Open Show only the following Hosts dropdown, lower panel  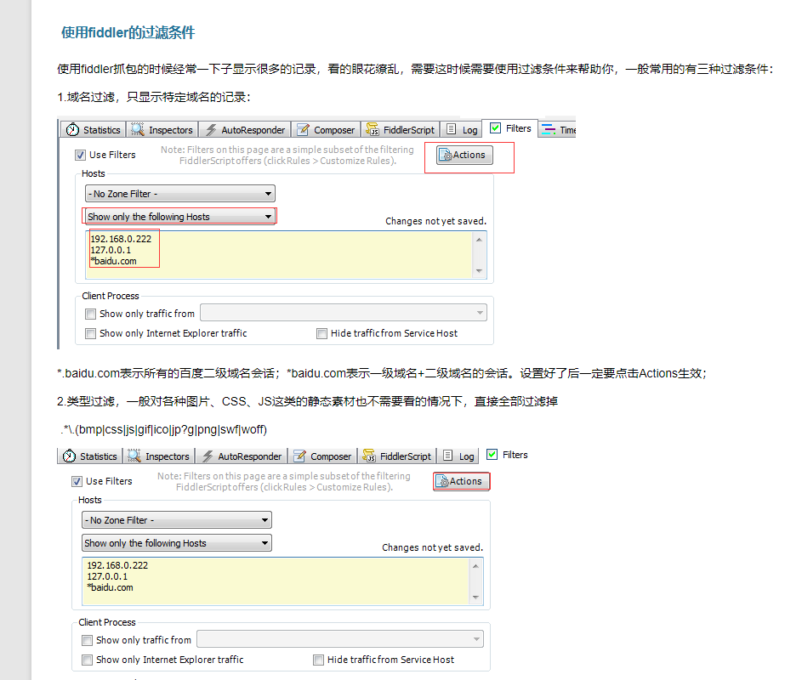coord(176,543)
